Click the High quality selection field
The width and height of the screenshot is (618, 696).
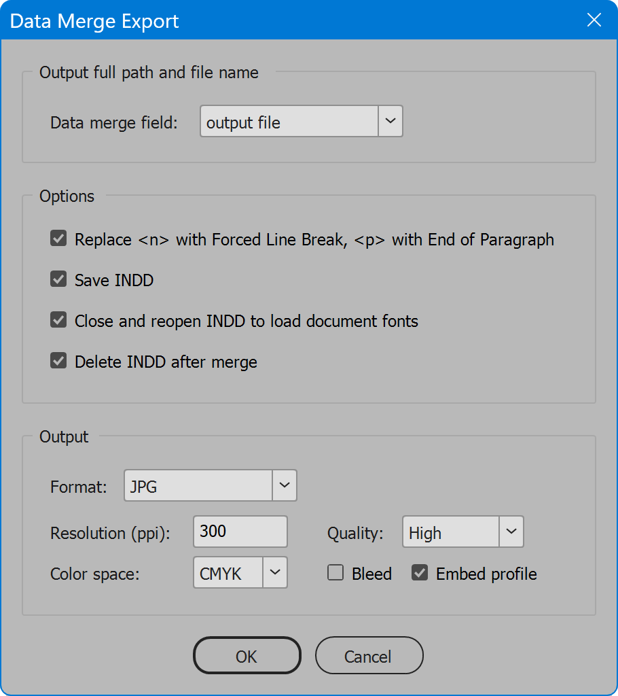click(451, 532)
